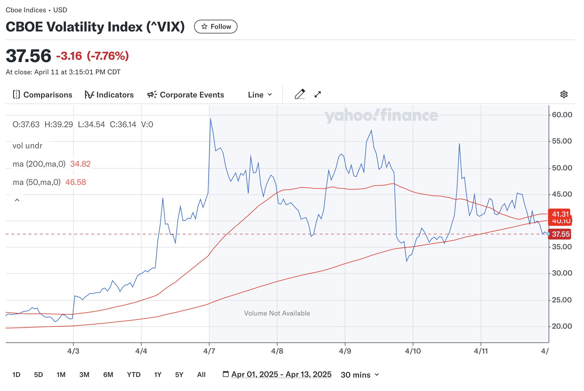Open the Line chart type dropdown
Viewport: 584px width, 391px height.
[260, 95]
